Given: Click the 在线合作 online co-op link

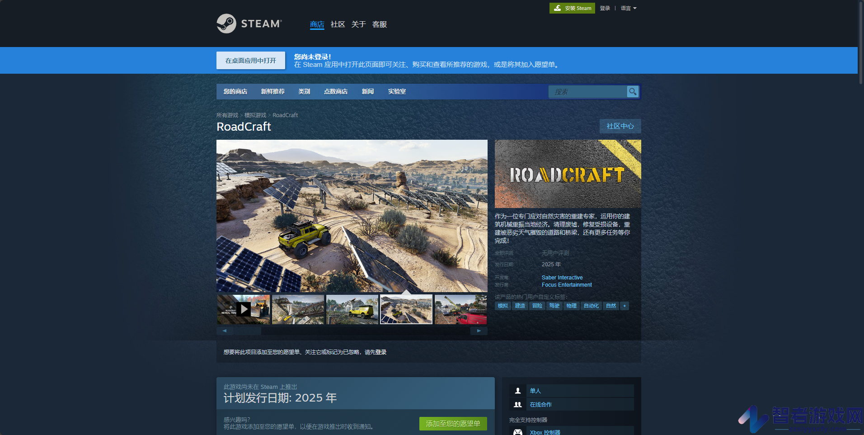Looking at the screenshot, I should pos(541,405).
